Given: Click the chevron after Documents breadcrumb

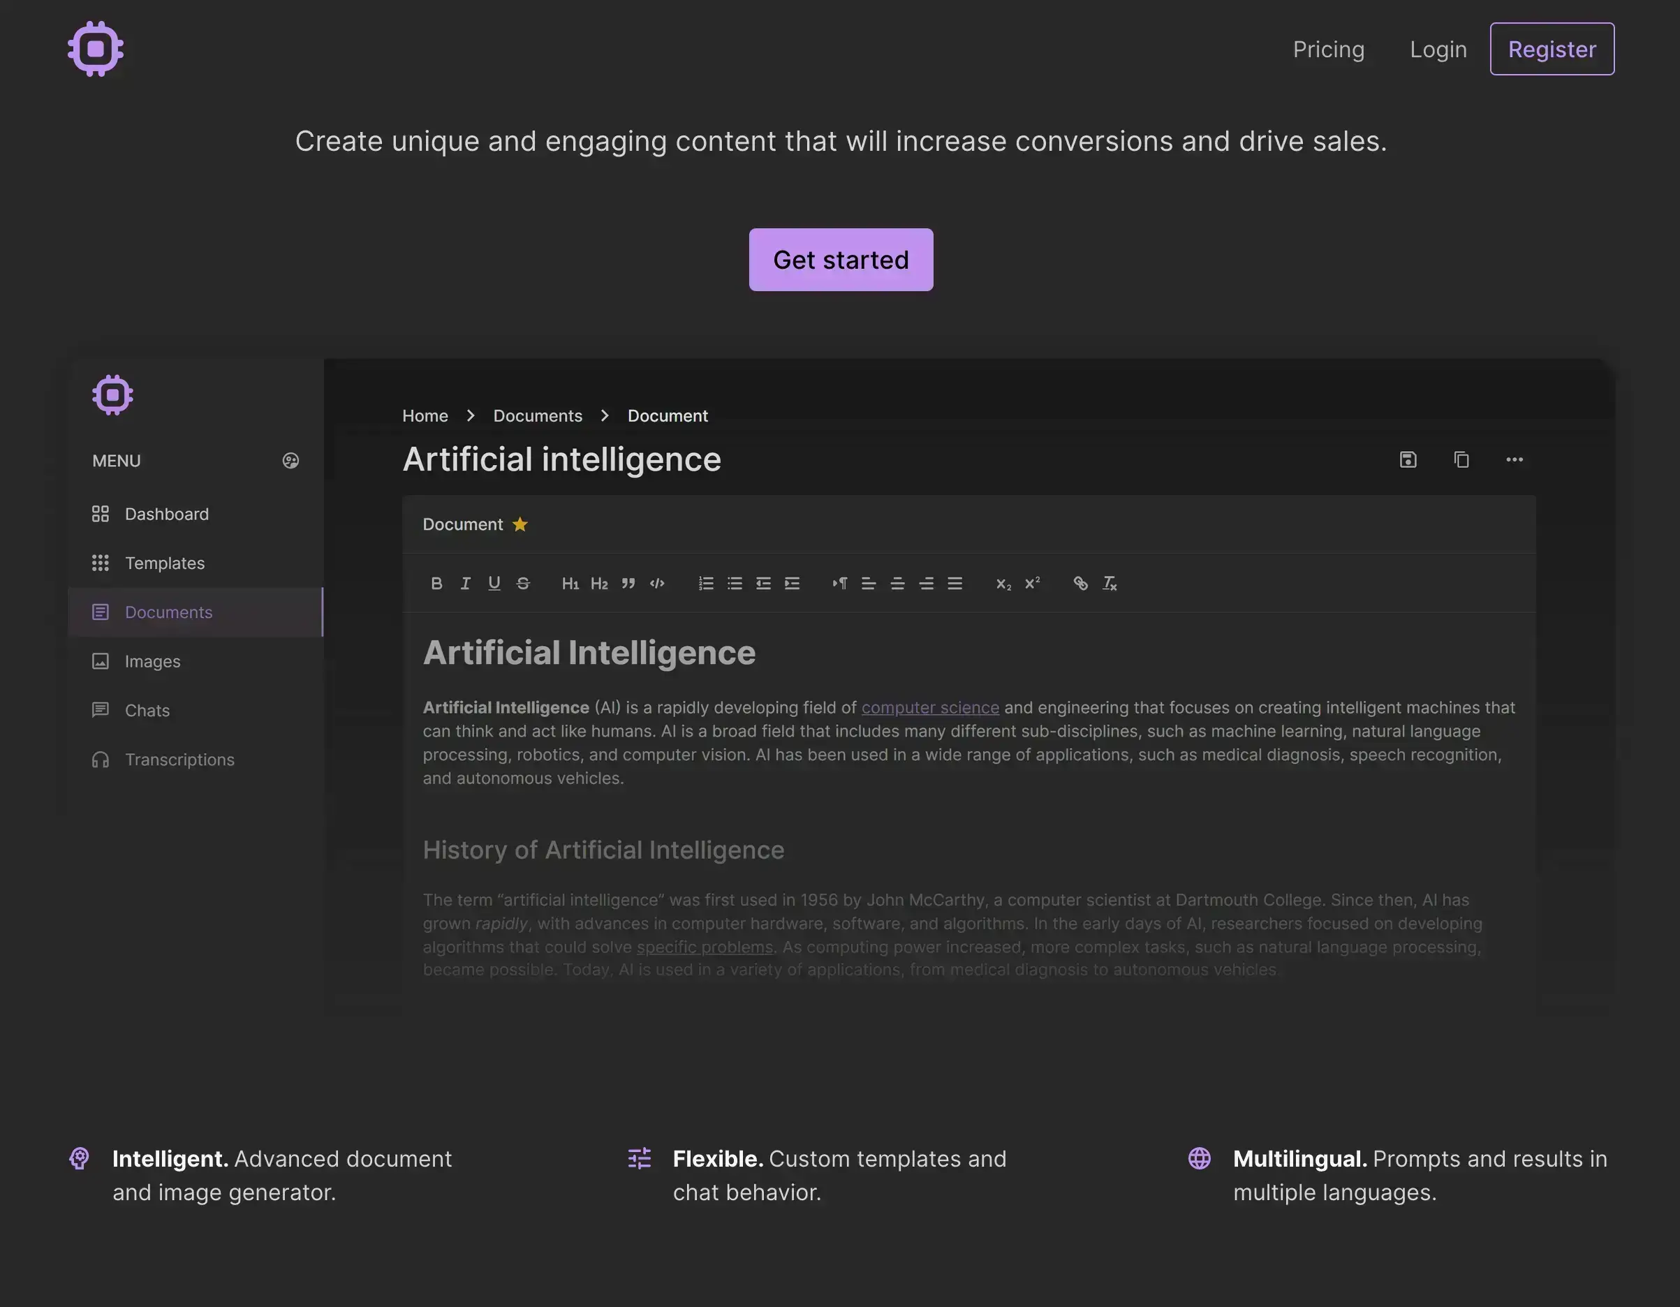Looking at the screenshot, I should point(605,415).
